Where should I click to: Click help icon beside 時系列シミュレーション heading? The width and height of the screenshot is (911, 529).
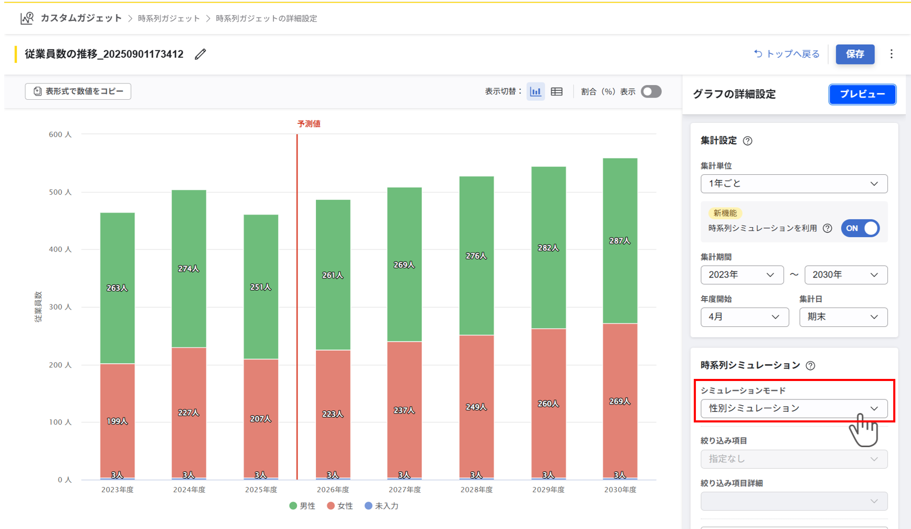[x=810, y=366]
